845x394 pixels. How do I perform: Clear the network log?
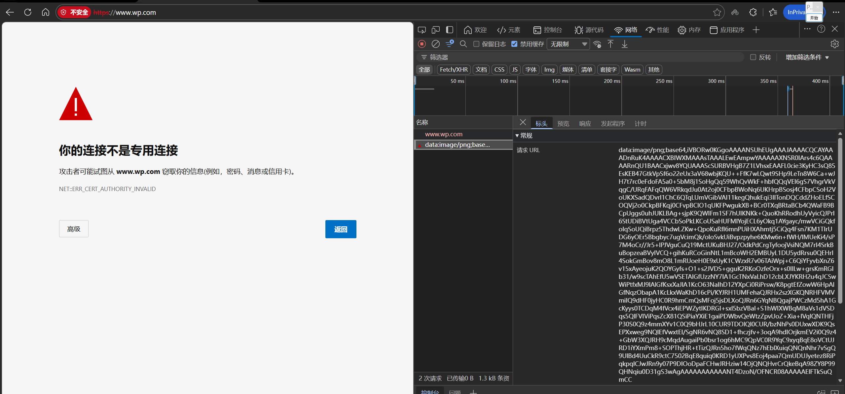click(436, 44)
